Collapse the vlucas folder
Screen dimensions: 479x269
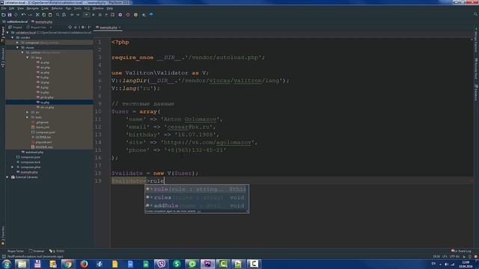coord(17,48)
